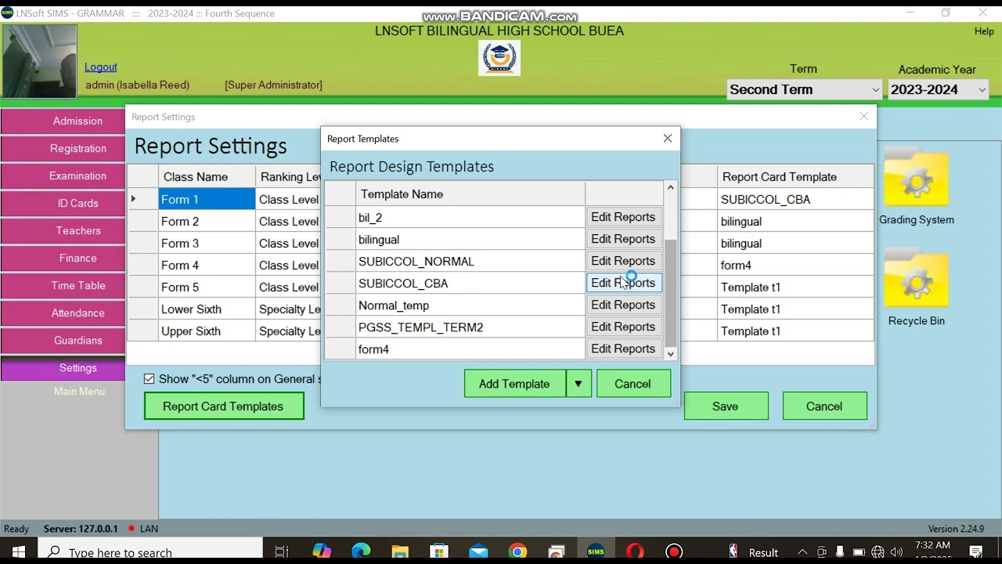1002x564 pixels.
Task: Toggle Show "<5" column checkbox
Action: (x=149, y=379)
